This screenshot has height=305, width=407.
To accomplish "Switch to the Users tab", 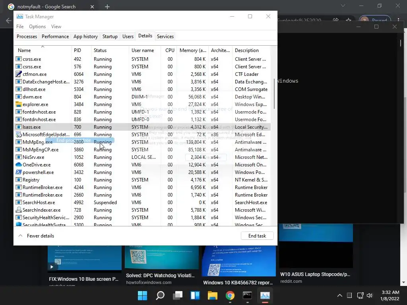I will click(x=128, y=36).
